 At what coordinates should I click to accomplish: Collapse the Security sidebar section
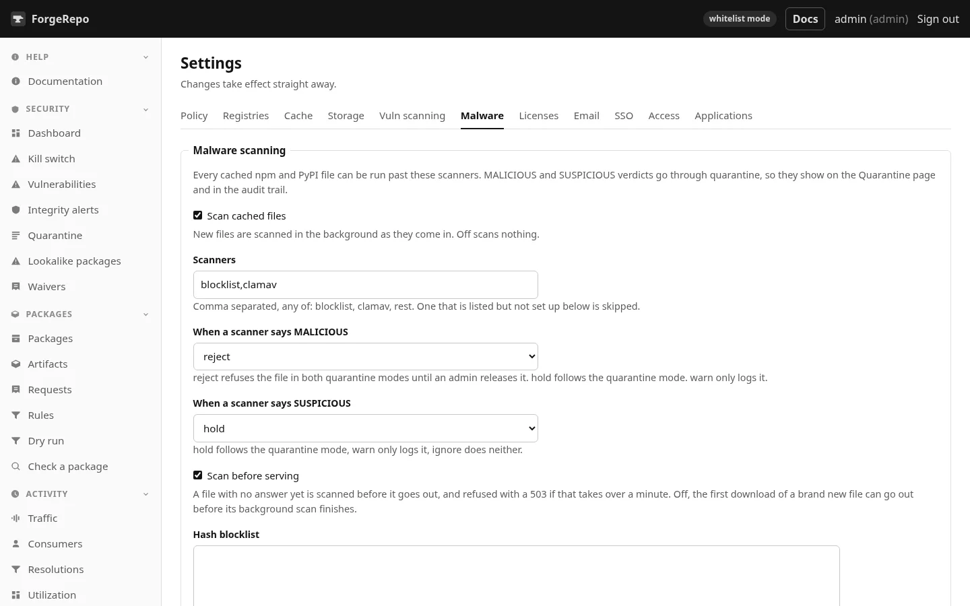[146, 109]
